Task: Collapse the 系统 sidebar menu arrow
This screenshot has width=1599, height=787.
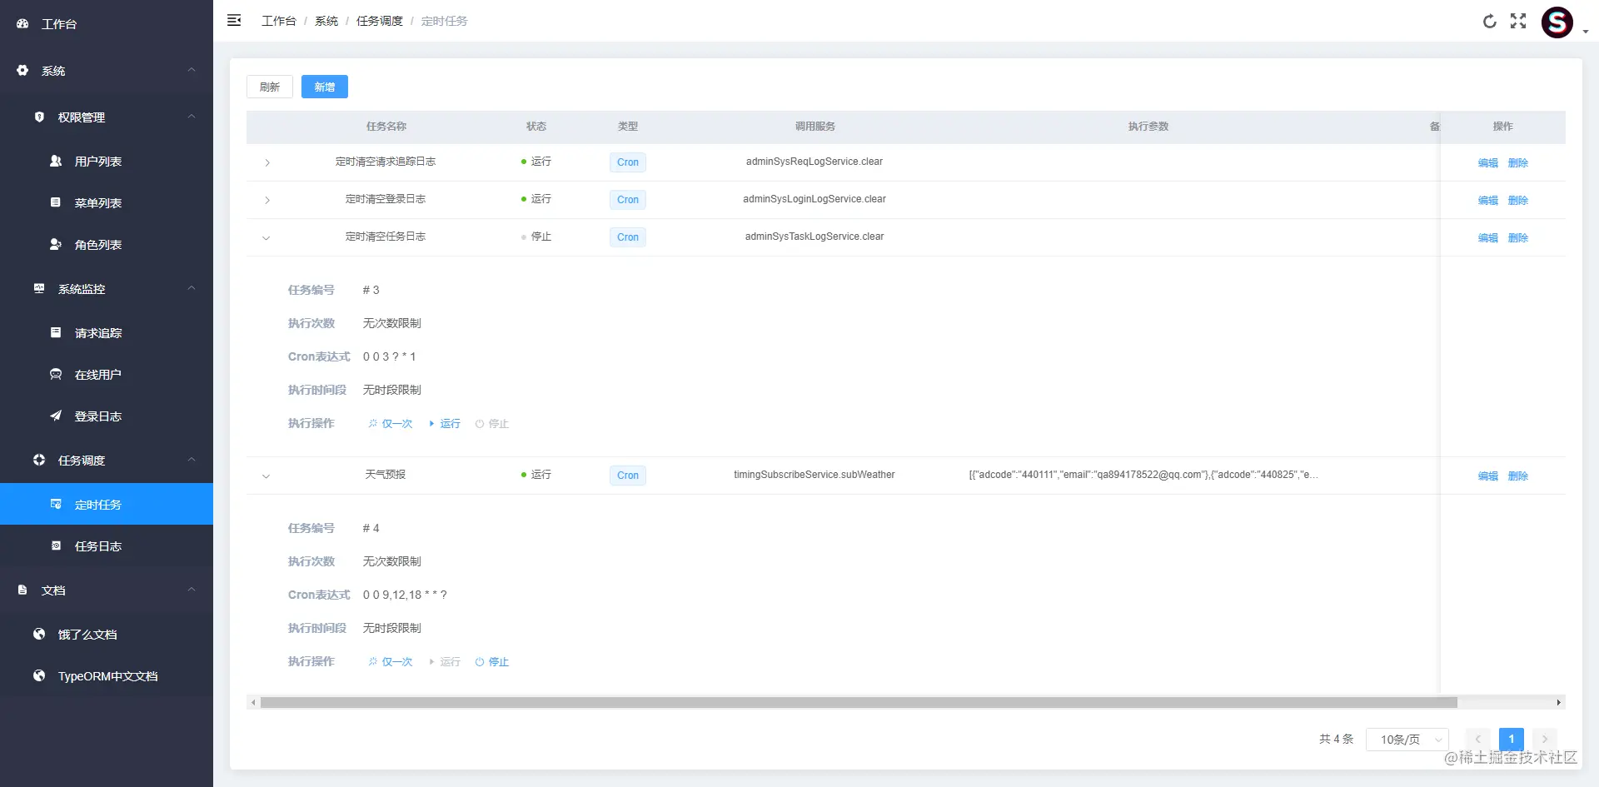Action: (x=192, y=70)
